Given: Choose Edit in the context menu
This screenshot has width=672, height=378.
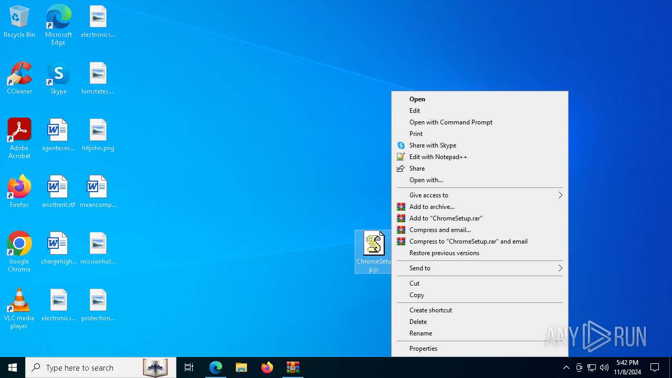Looking at the screenshot, I should [480, 111].
